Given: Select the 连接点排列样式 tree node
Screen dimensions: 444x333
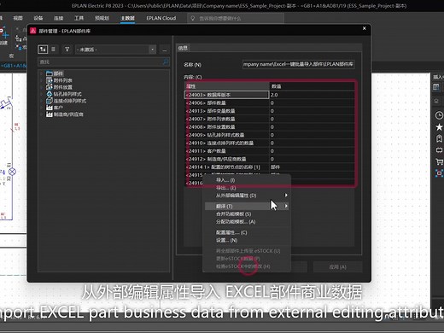Looking at the screenshot, I should pyautogui.click(x=70, y=101).
